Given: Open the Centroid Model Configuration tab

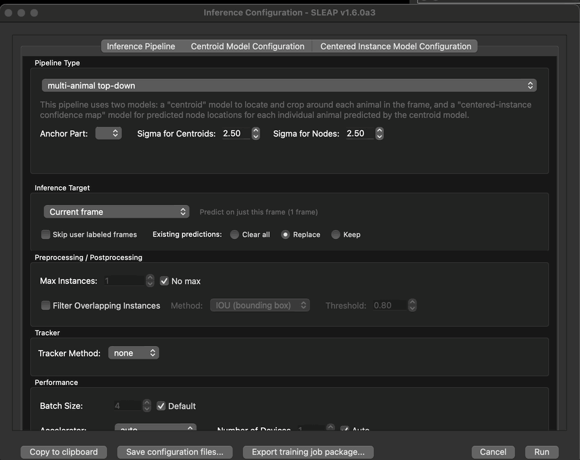Looking at the screenshot, I should pos(247,46).
